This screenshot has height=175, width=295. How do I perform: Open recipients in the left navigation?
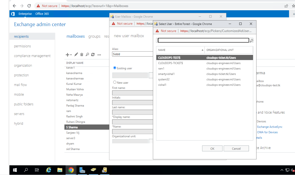point(21,36)
